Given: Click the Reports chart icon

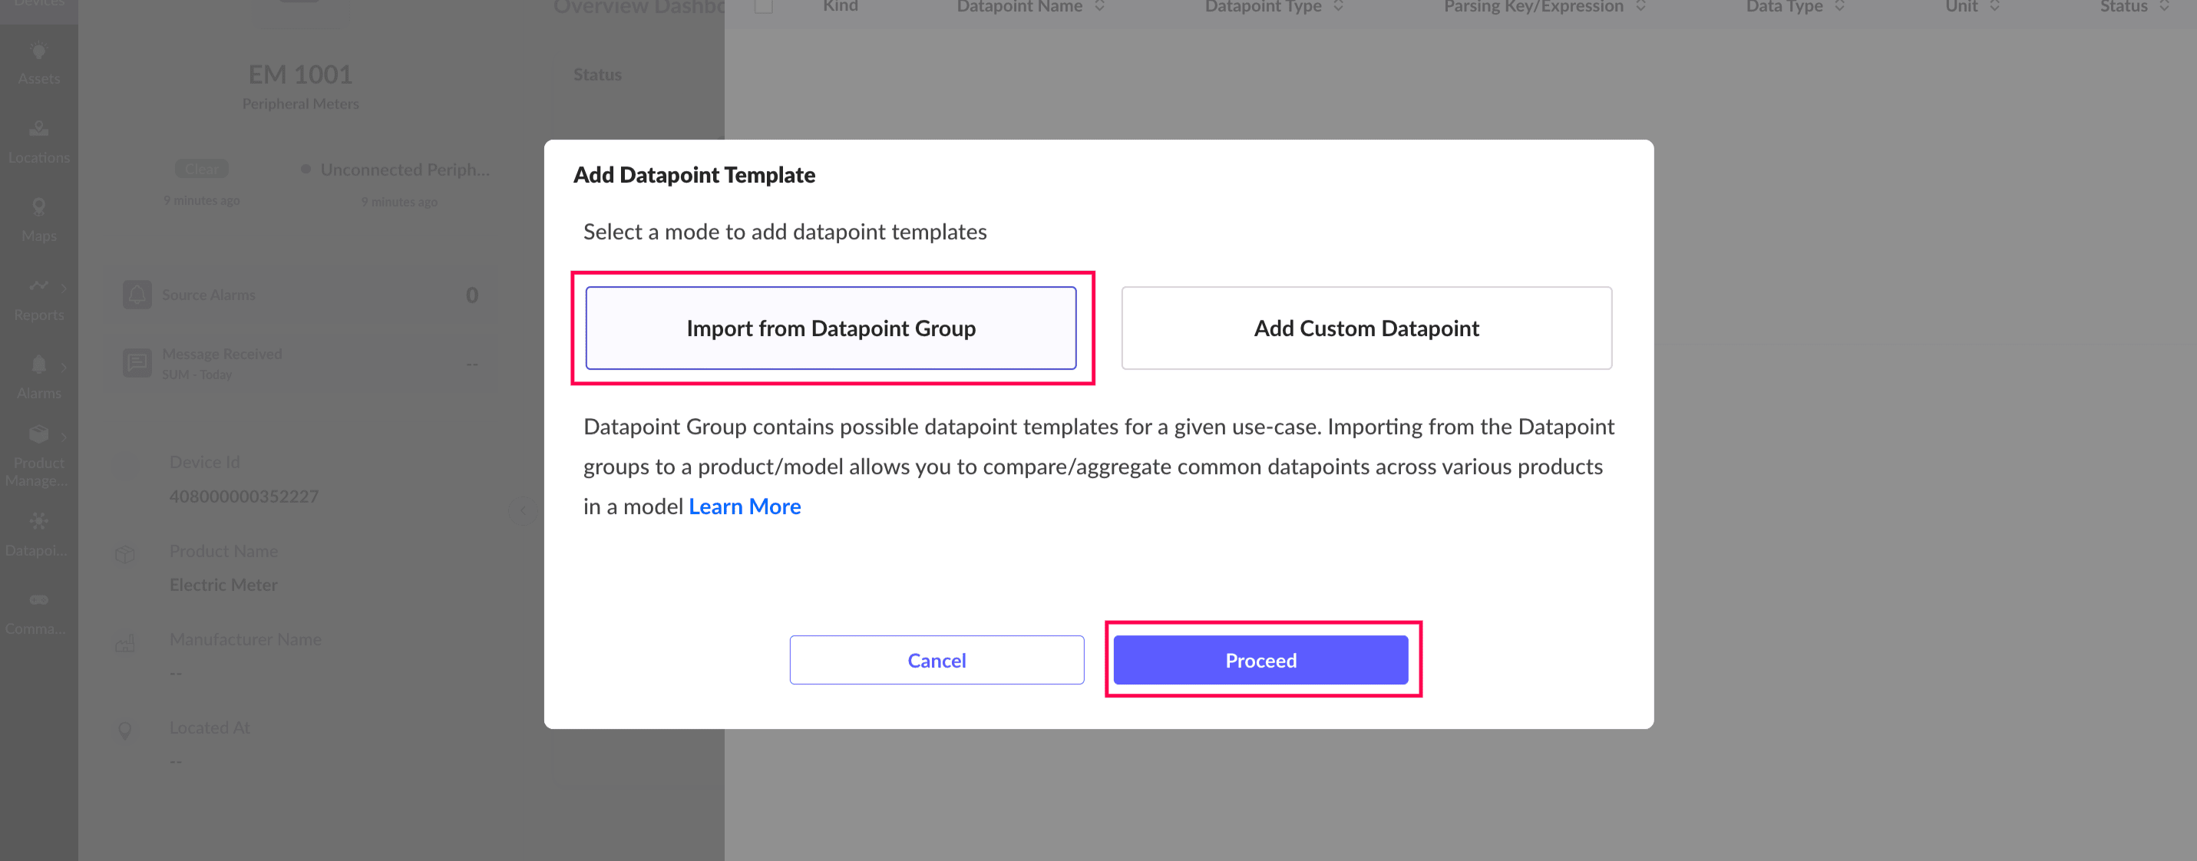Looking at the screenshot, I should [x=38, y=286].
